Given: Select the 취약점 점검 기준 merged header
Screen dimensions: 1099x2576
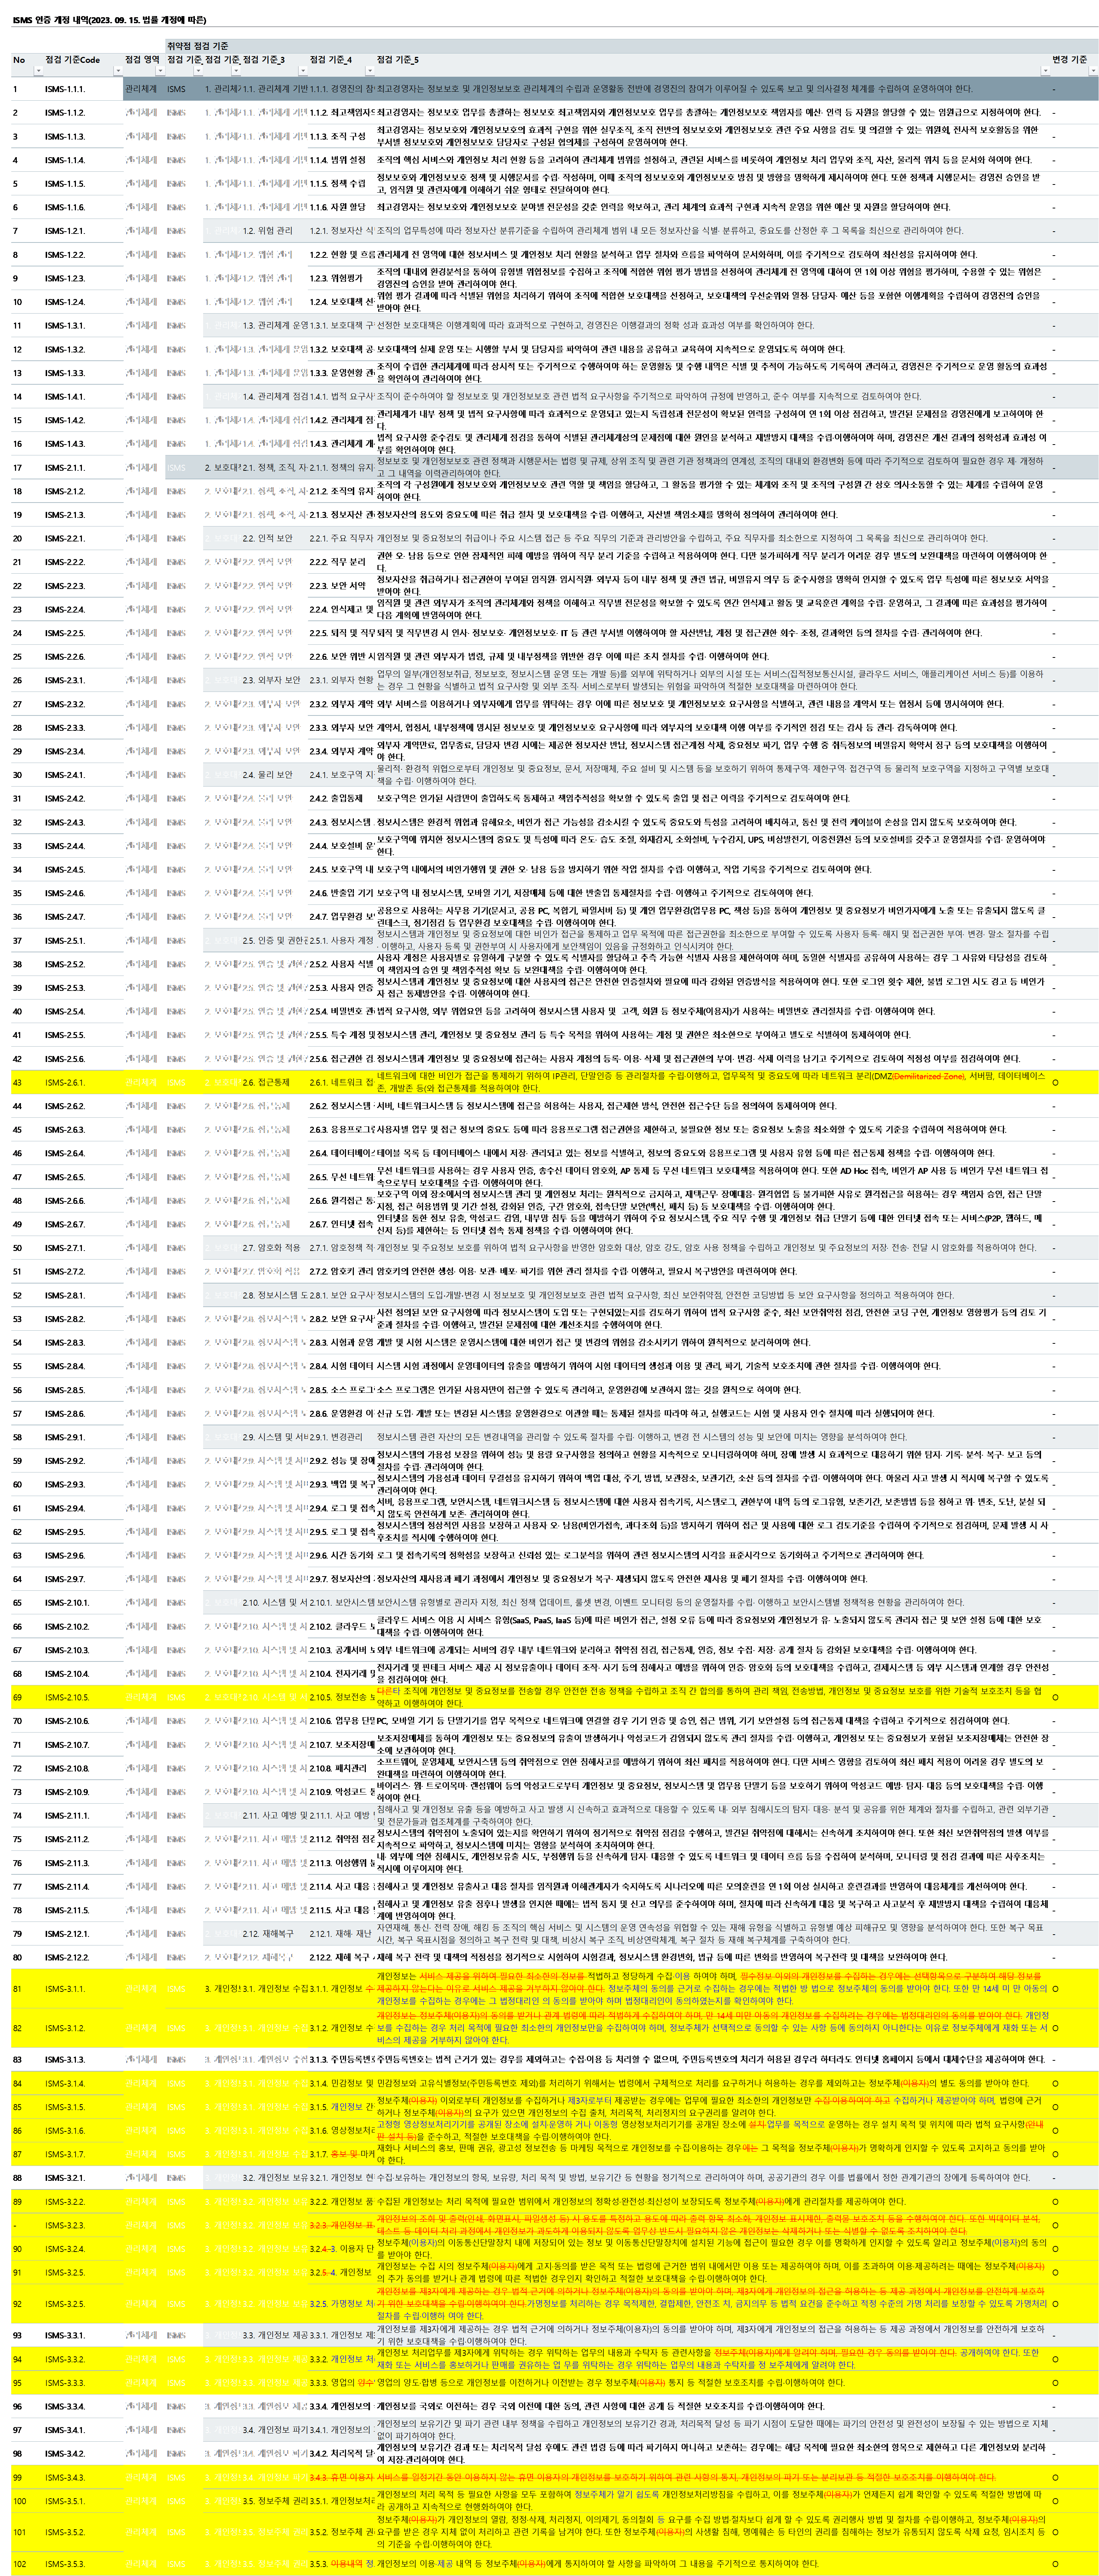Looking at the screenshot, I should click(198, 46).
